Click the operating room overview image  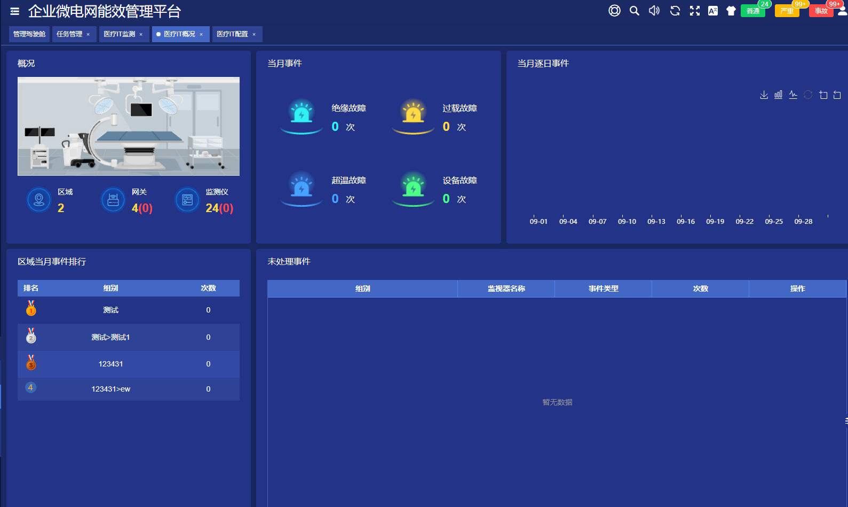click(129, 127)
